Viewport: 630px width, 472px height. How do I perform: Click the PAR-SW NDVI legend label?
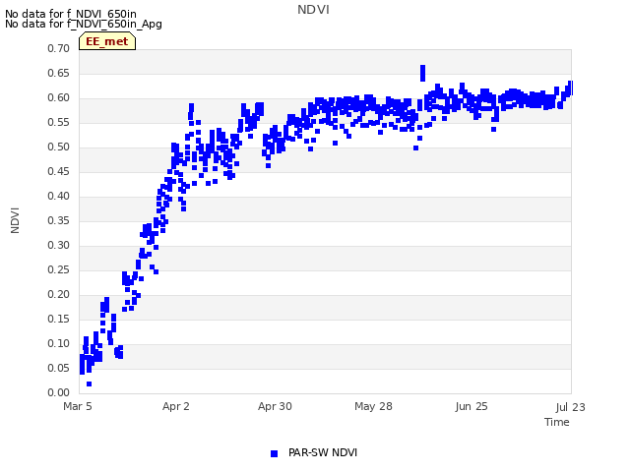323,452
